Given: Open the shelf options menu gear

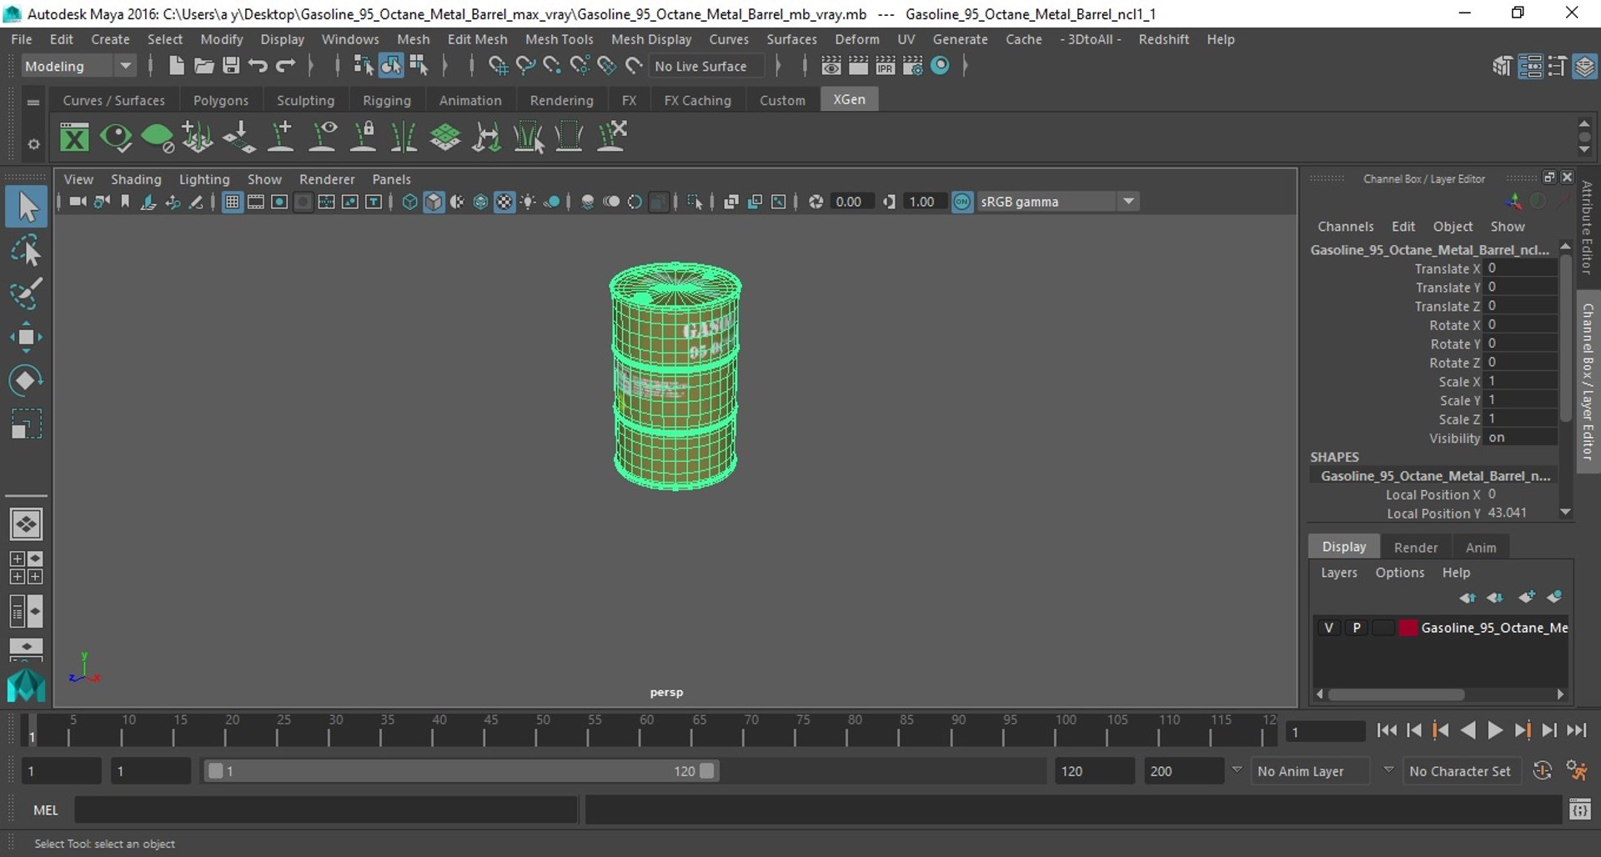Looking at the screenshot, I should tap(33, 144).
